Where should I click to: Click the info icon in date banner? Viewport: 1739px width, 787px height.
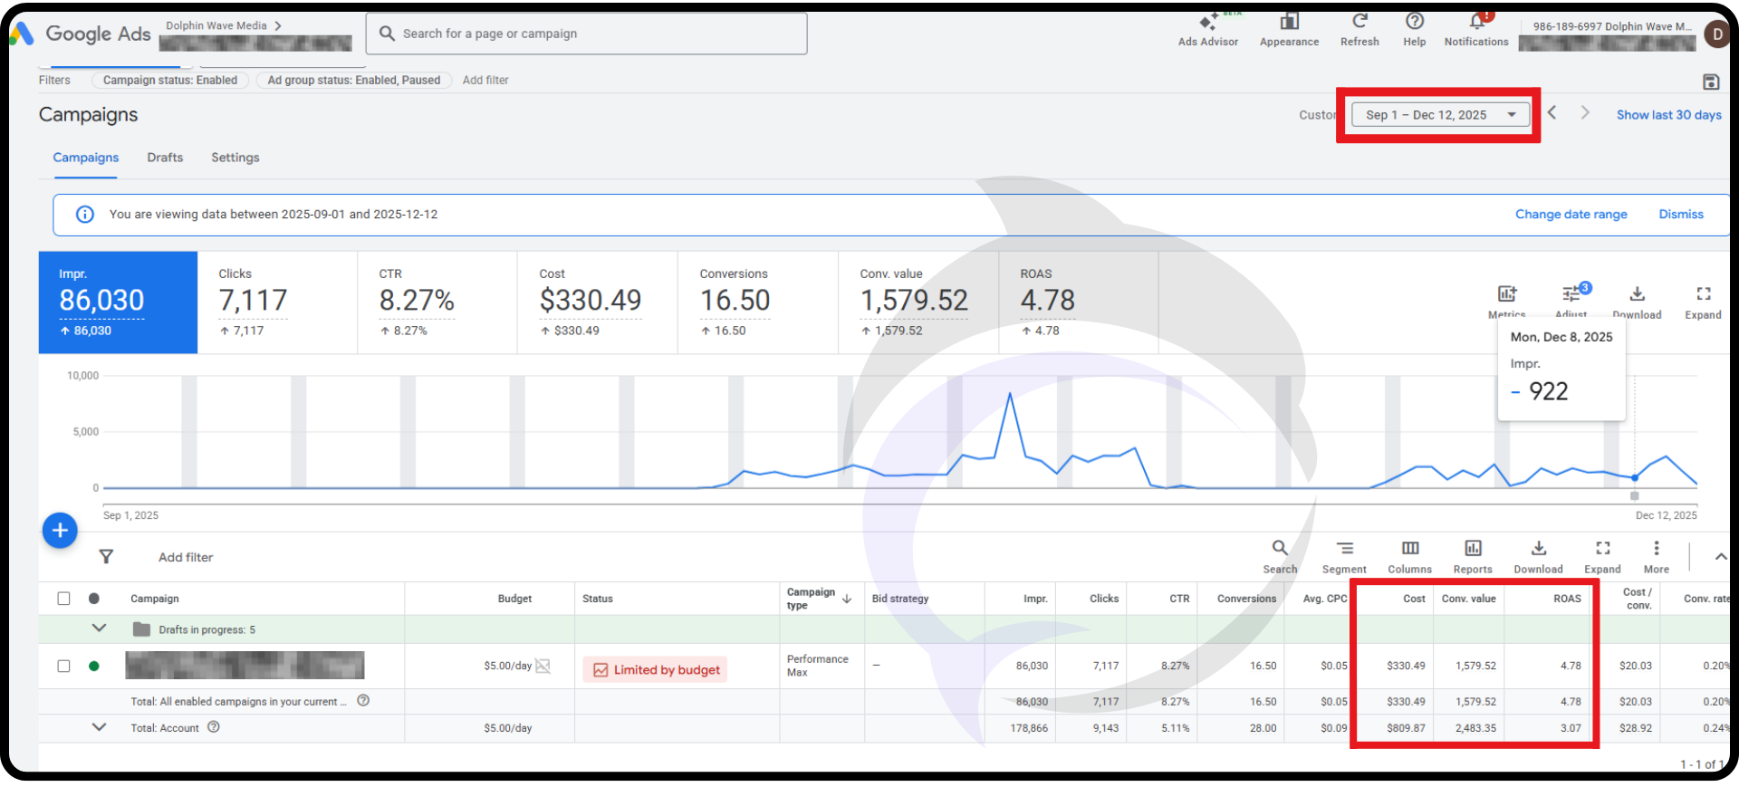[x=85, y=215]
